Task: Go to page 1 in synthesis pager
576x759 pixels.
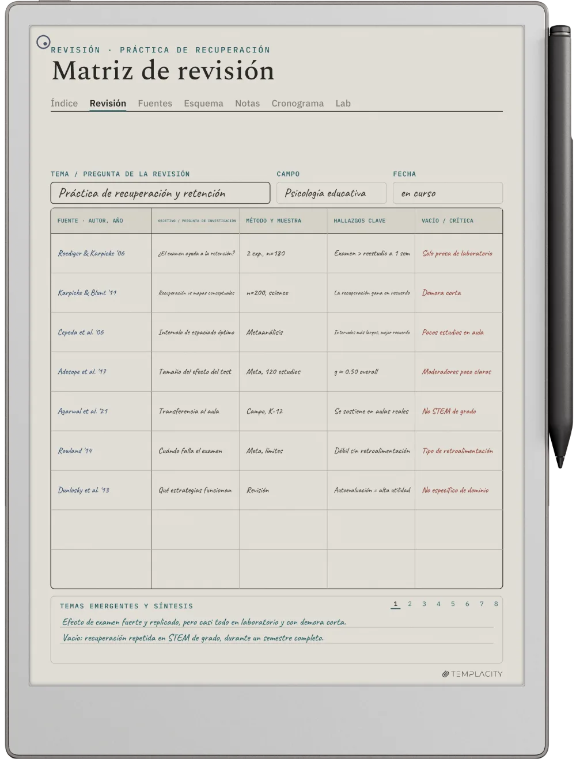Action: tap(395, 604)
